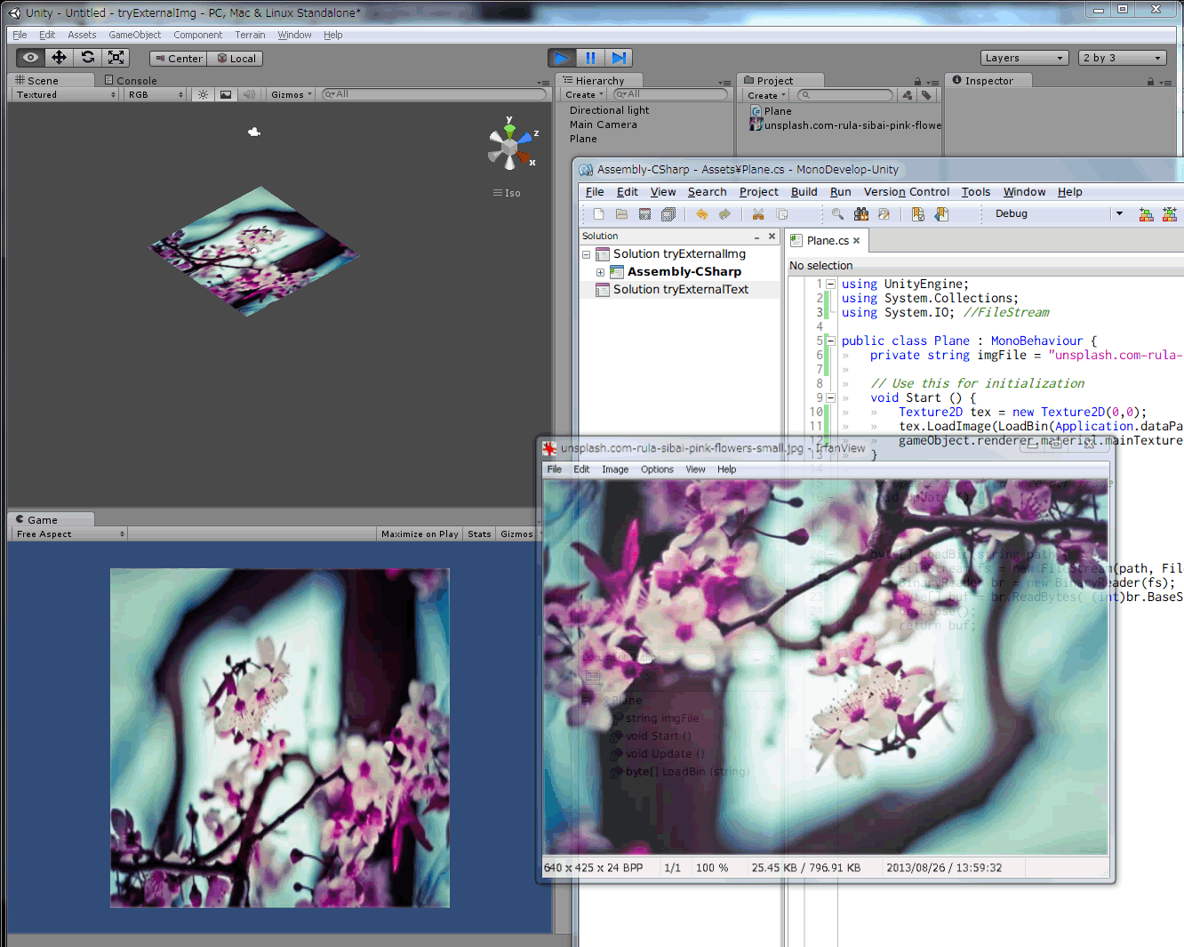Select the unsplash pink-flowers image asset

point(845,125)
